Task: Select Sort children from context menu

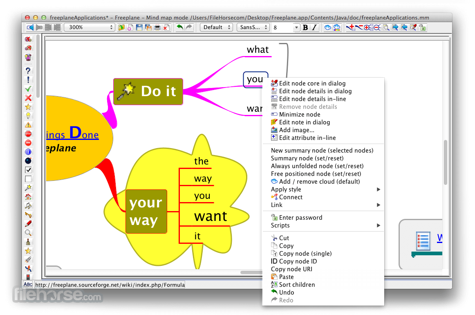Action: pos(297,285)
